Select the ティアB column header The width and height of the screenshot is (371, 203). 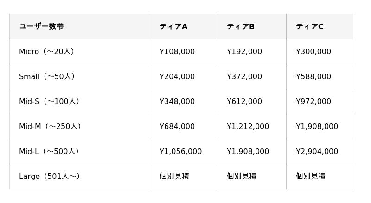click(x=241, y=26)
